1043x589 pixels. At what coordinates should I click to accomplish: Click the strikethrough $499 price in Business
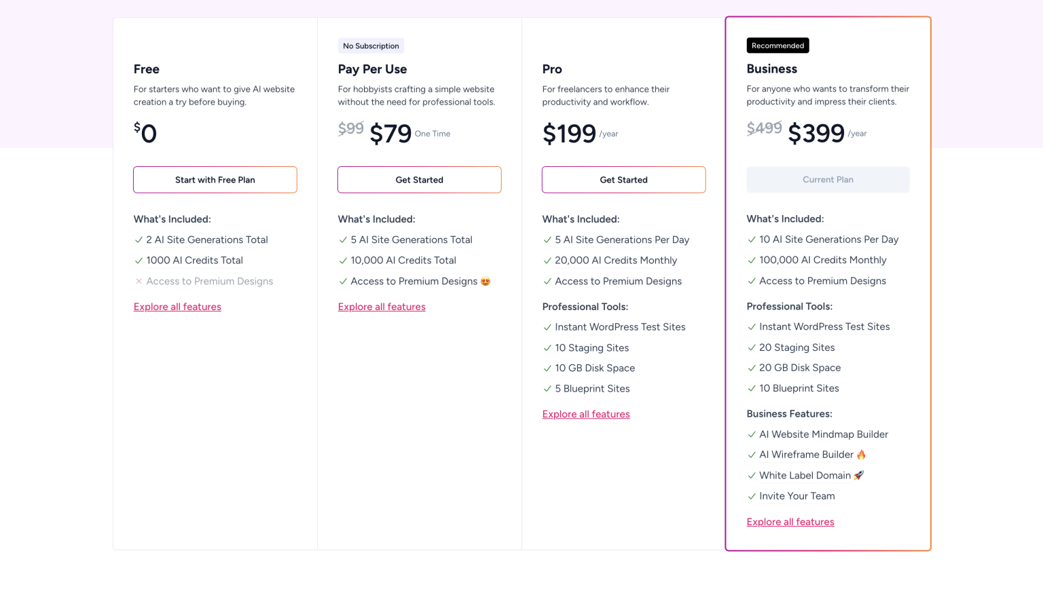764,128
